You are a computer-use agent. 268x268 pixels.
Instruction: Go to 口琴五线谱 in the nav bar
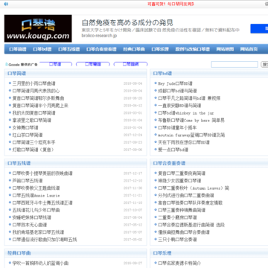click(69, 49)
